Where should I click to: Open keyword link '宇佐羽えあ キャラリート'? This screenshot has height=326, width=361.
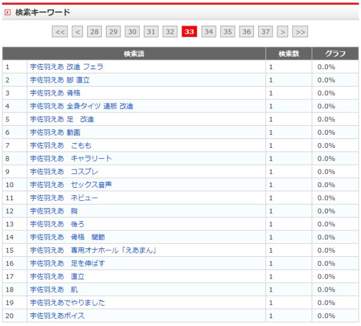coord(71,159)
